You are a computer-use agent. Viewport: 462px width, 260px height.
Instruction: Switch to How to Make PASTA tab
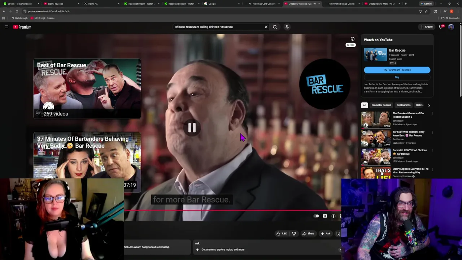tap(382, 4)
